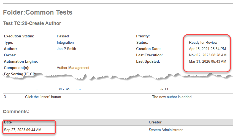Image resolution: width=233 pixels, height=138 pixels.
Task: Click the Author Management component value
Action: click(x=73, y=68)
